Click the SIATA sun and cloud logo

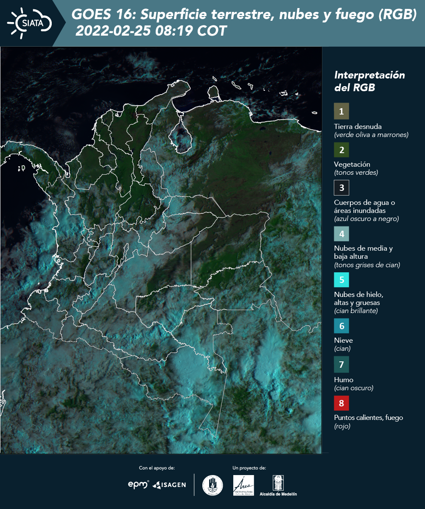coord(29,22)
